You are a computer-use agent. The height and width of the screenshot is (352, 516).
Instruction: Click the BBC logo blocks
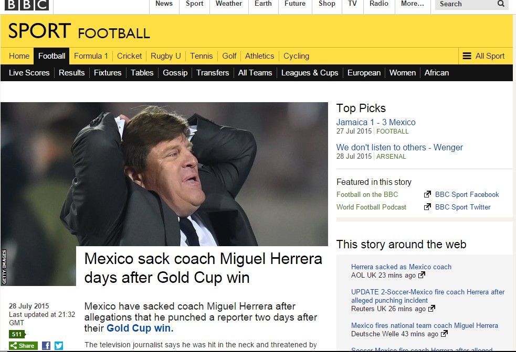tap(27, 4)
